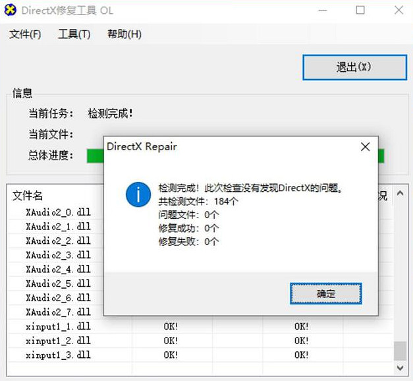Open the 文件(F) menu
This screenshot has width=413, height=381.
click(x=25, y=34)
